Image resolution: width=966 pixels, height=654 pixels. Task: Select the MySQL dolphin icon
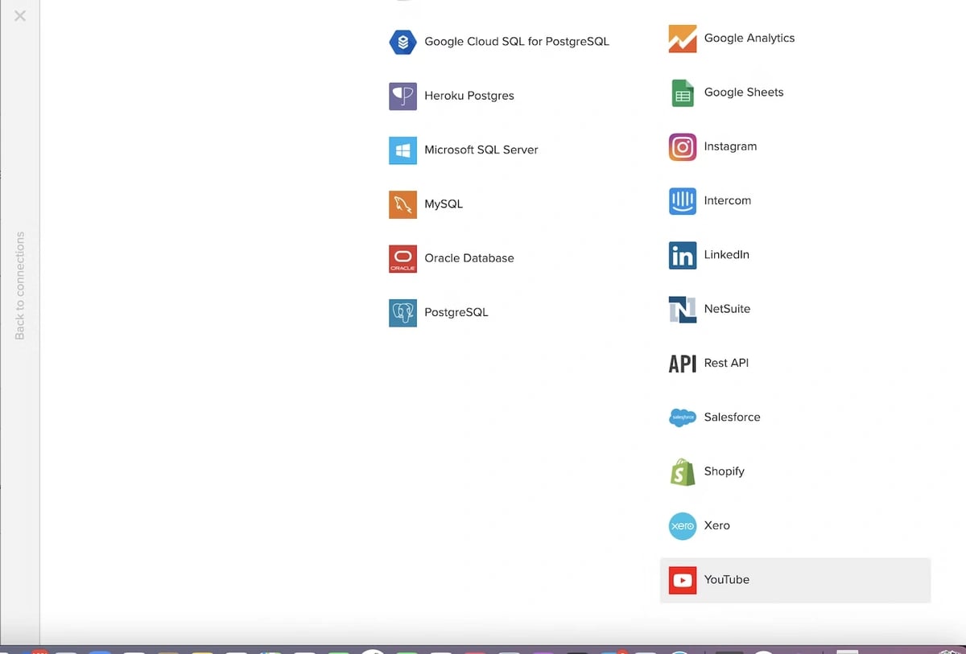[x=402, y=204]
